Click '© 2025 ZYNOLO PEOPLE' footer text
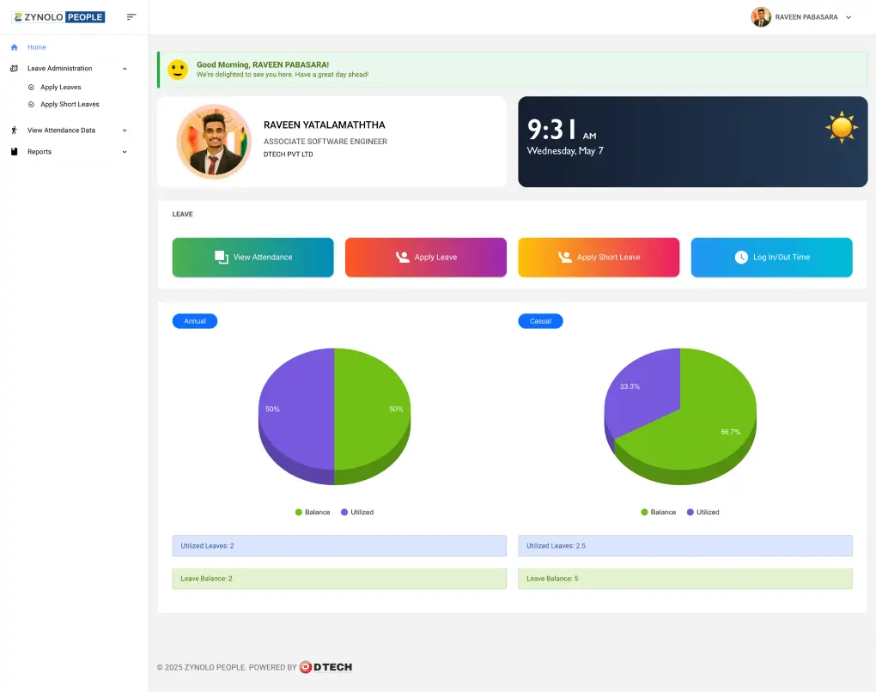Screen dimensions: 876x692 201,667
